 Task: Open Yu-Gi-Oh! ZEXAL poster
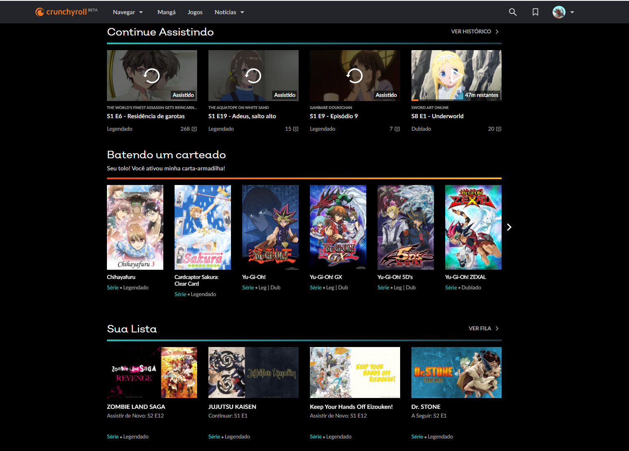(473, 227)
